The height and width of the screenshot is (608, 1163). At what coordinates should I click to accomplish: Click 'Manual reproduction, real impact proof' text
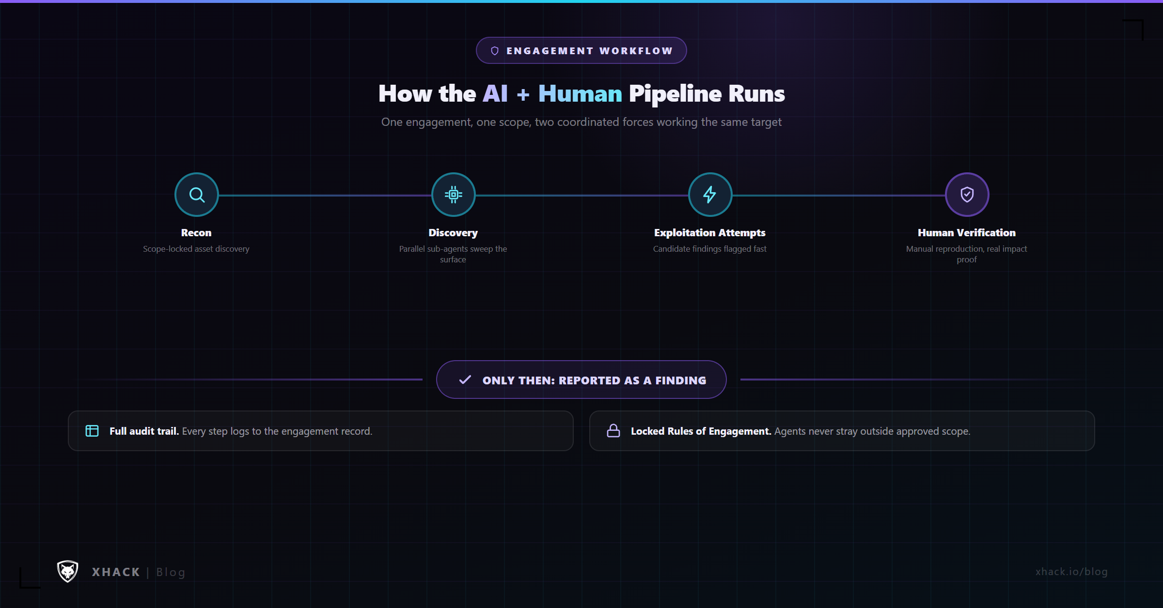point(967,254)
